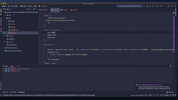Open the Project view dropdown

(x=7, y=9)
